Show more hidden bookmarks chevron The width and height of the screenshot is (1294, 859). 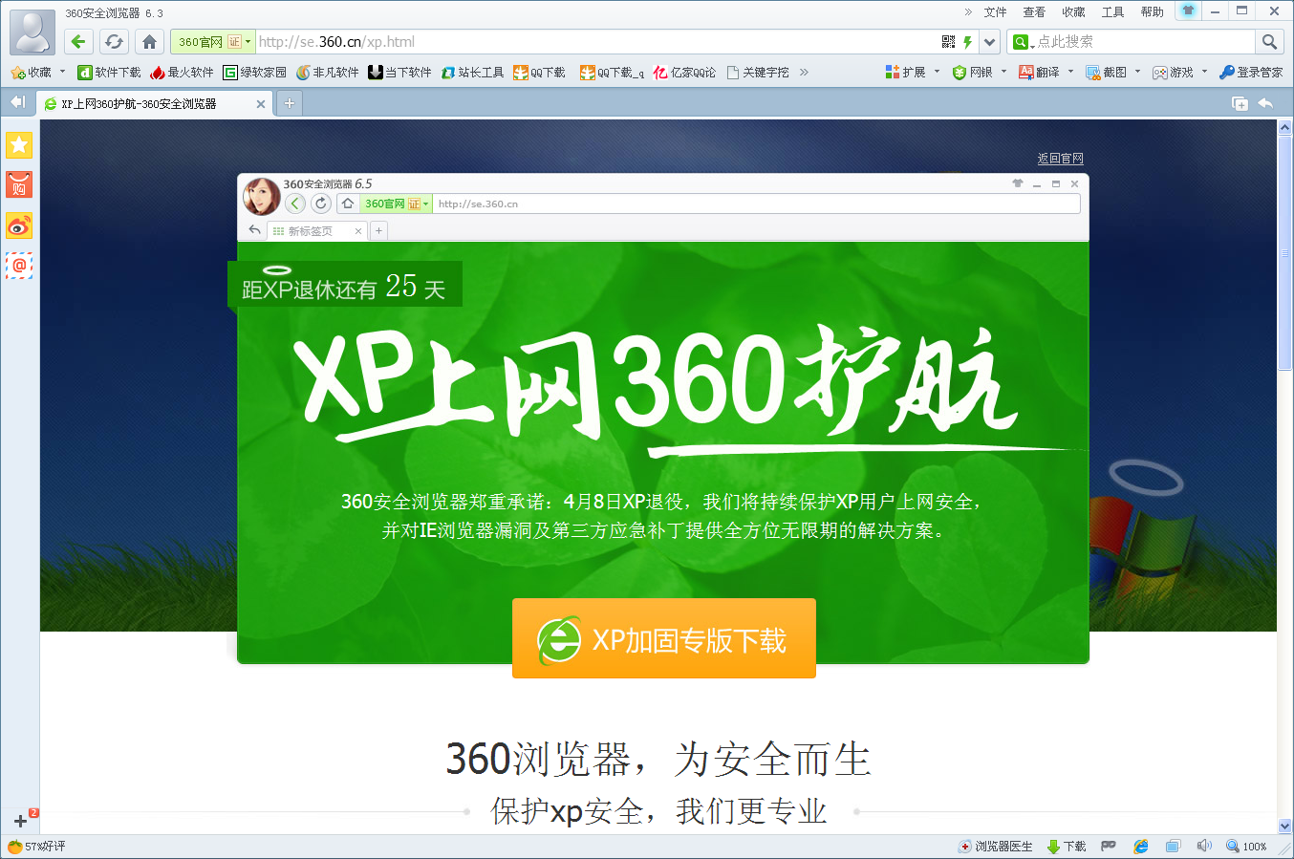[x=804, y=73]
